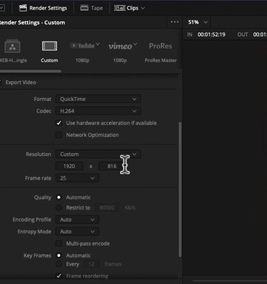
Task: Select the Vimeo 1080p preset
Action: click(x=120, y=52)
